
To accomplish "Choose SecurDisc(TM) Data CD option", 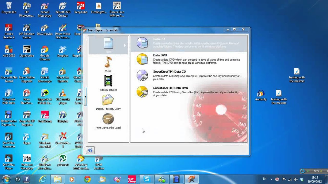I will pos(189,75).
